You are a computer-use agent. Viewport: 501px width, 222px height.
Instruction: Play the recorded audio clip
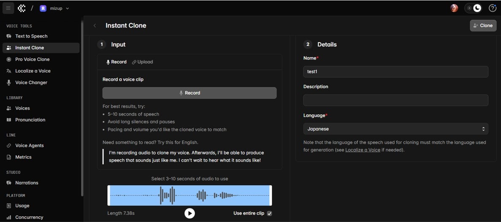pos(190,214)
